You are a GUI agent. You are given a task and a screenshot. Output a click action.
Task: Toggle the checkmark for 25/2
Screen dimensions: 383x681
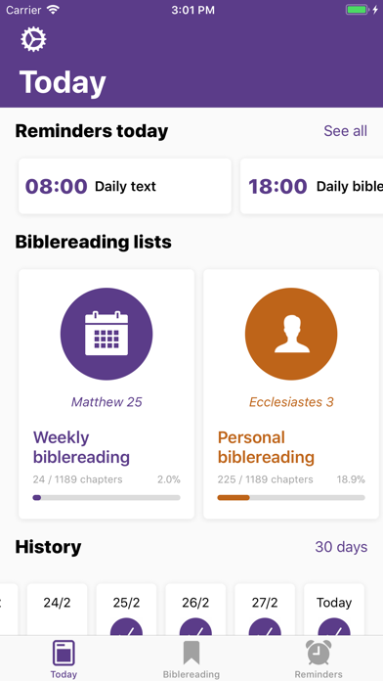tap(126, 627)
